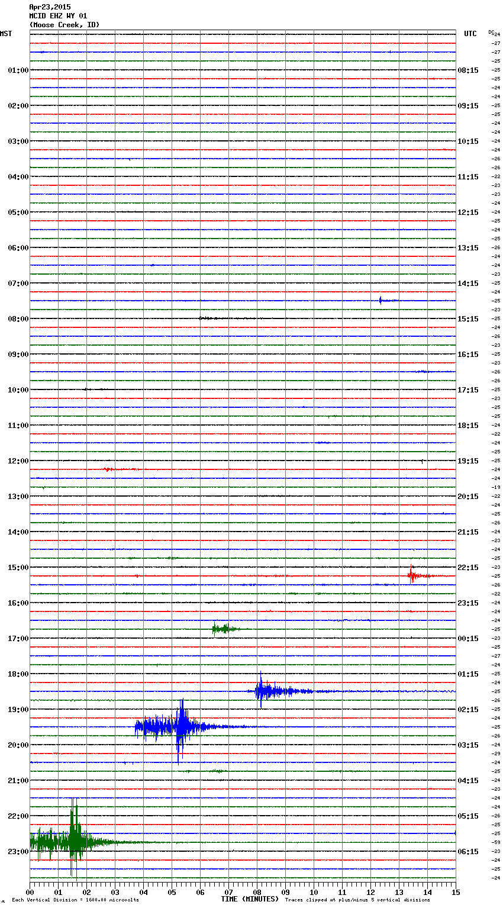The width and height of the screenshot is (503, 908).
Task: Click the 12:15 UTC time label
Action: [468, 212]
